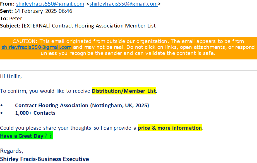Viewport: 257px width, 163px height.
Task: Click the word CAUTION in the orange banner
Action: [x=25, y=41]
